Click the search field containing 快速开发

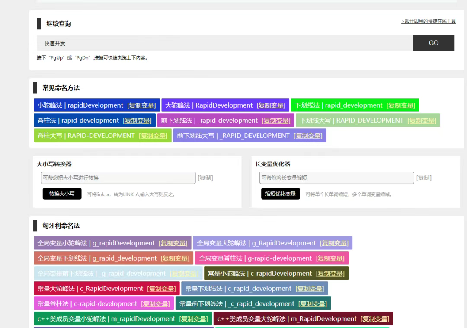click(224, 43)
